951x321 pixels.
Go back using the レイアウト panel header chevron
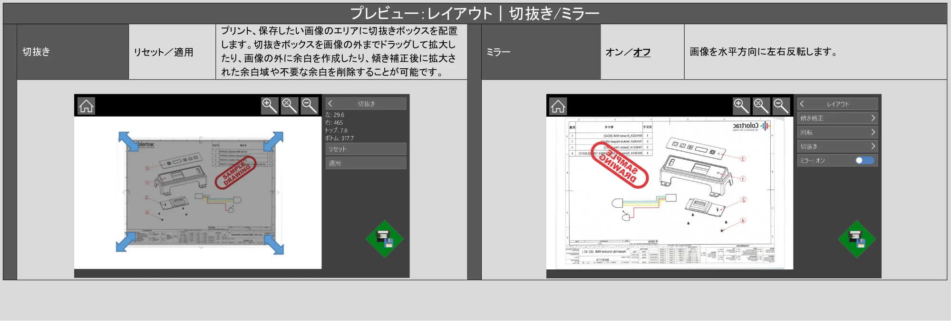pos(802,103)
